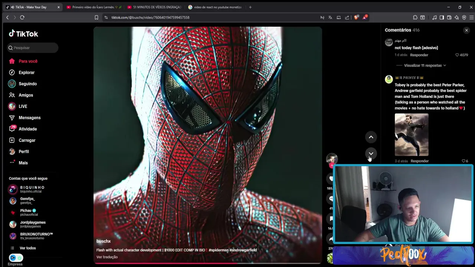Open the 'not today flash' commenter avatar

click(x=389, y=42)
